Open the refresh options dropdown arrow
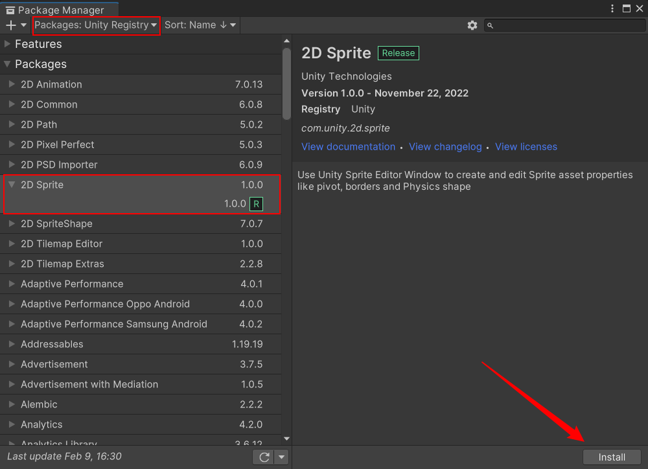 click(281, 457)
